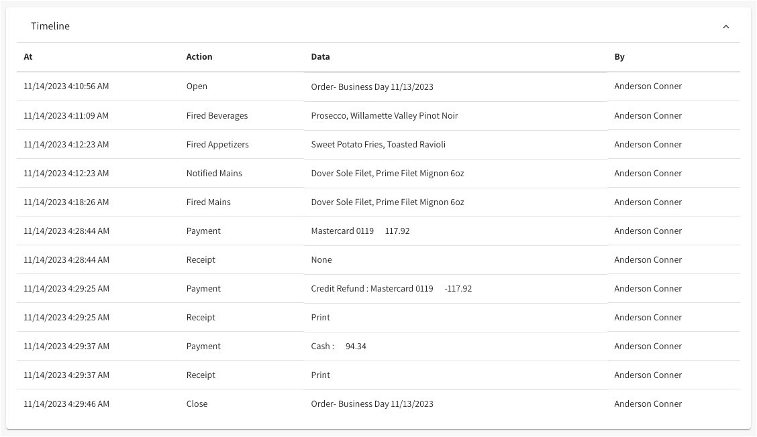
Task: Click the Timeline panel title
Action: pyautogui.click(x=50, y=26)
